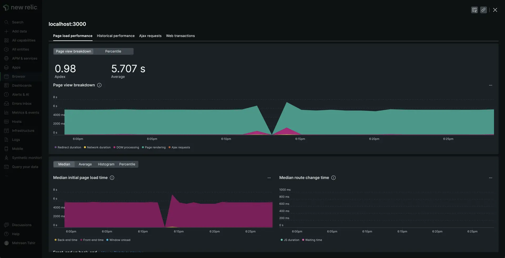The height and width of the screenshot is (258, 505).
Task: Open Query your data link
Action: [x=25, y=167]
